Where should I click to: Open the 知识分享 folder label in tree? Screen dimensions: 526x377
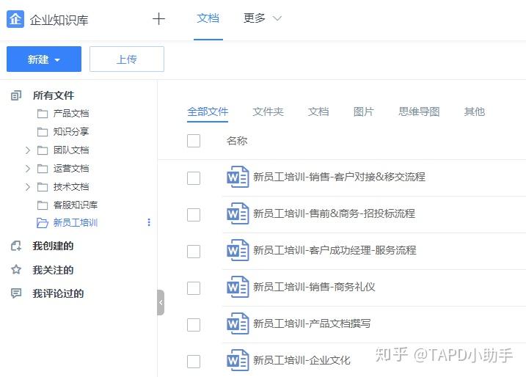[x=70, y=132]
